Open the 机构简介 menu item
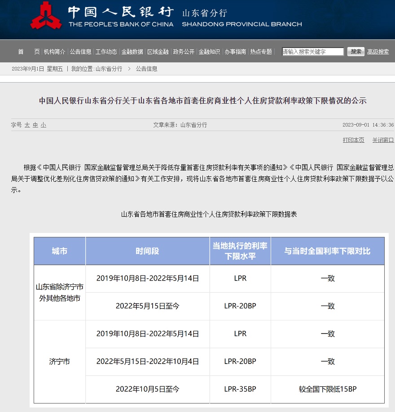This screenshot has height=412, width=395. coord(54,52)
